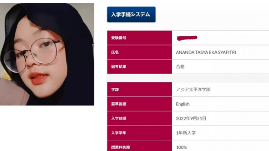Viewport: 269px width, 151px height.
Task: Click the round glasses in the photo
Action: (33, 55)
